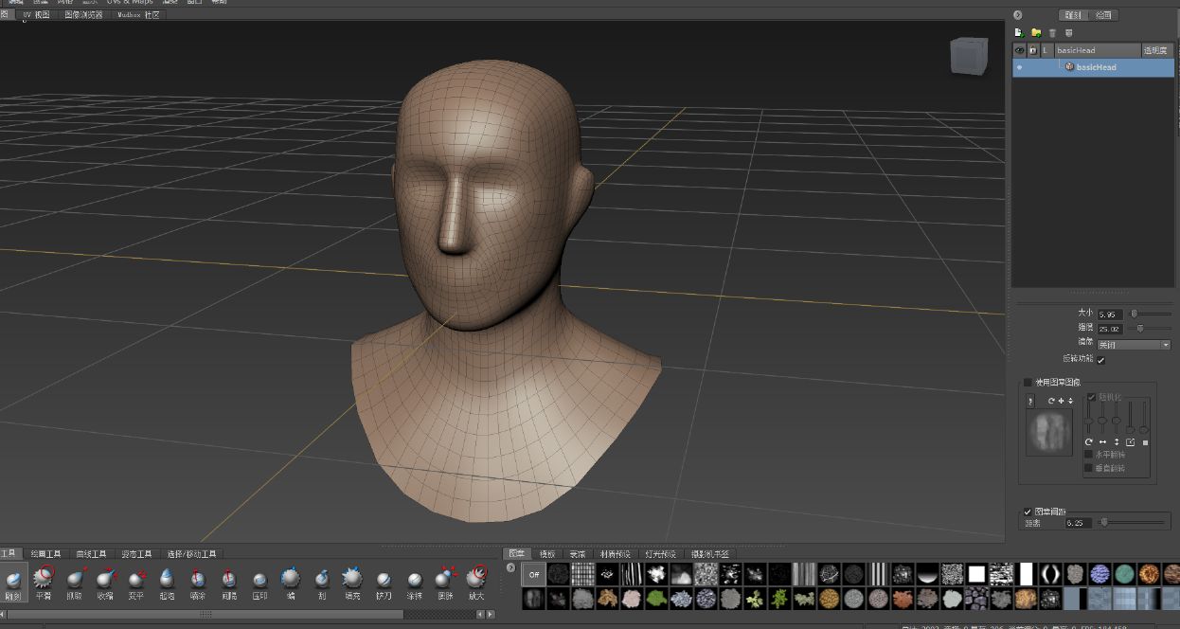Click the 透明度 column header

pyautogui.click(x=1155, y=50)
